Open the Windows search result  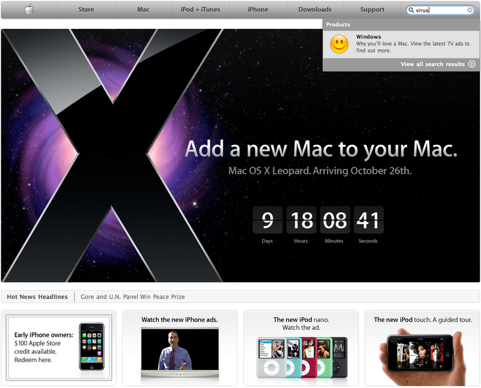[x=368, y=37]
